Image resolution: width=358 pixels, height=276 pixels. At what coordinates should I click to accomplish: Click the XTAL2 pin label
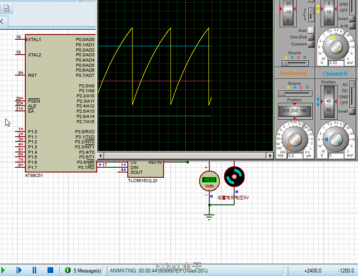click(34, 55)
